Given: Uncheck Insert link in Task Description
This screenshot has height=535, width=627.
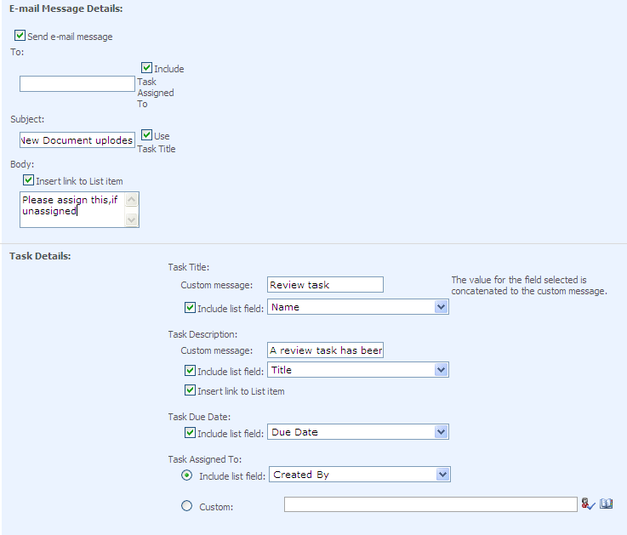Looking at the screenshot, I should [191, 390].
